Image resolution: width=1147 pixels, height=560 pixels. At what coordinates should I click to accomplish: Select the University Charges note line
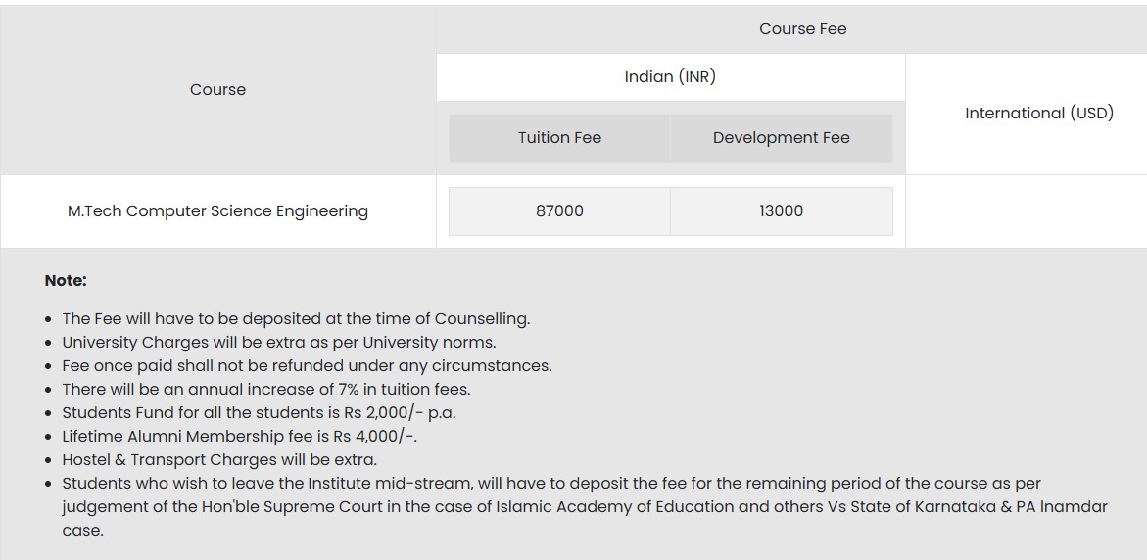pos(279,343)
